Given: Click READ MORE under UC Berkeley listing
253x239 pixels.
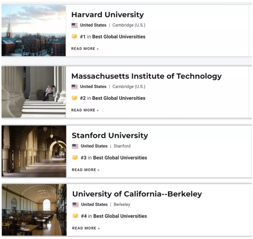Looking at the screenshot, I should 86,228.
